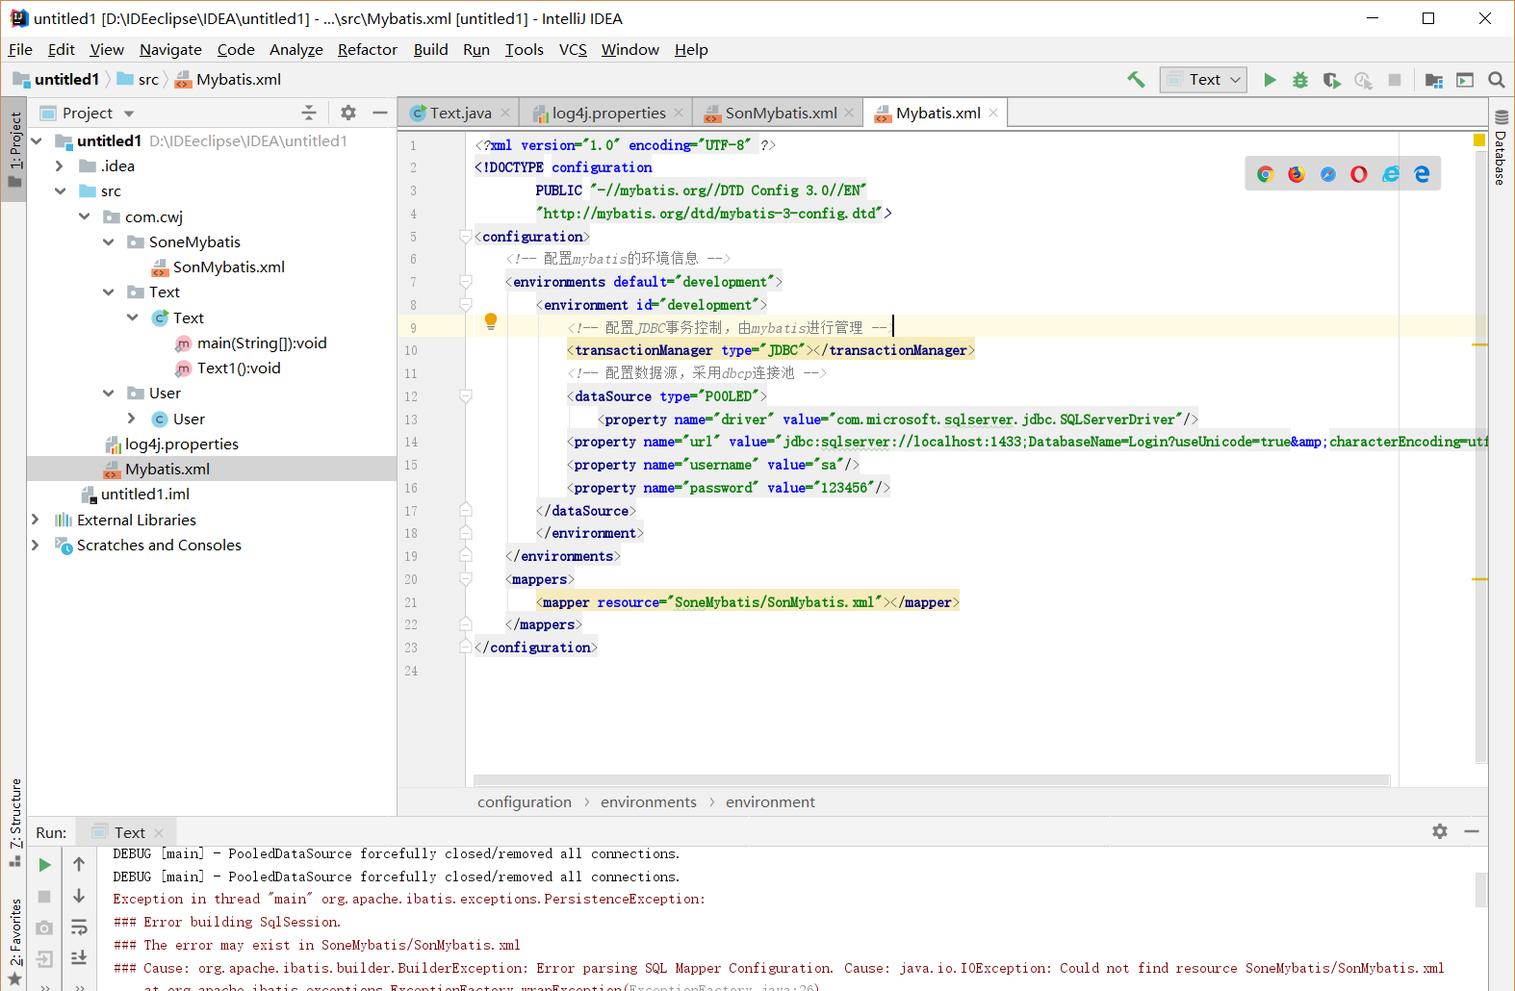Click untitled1 in navigation bar
This screenshot has height=991, width=1515.
tap(57, 80)
